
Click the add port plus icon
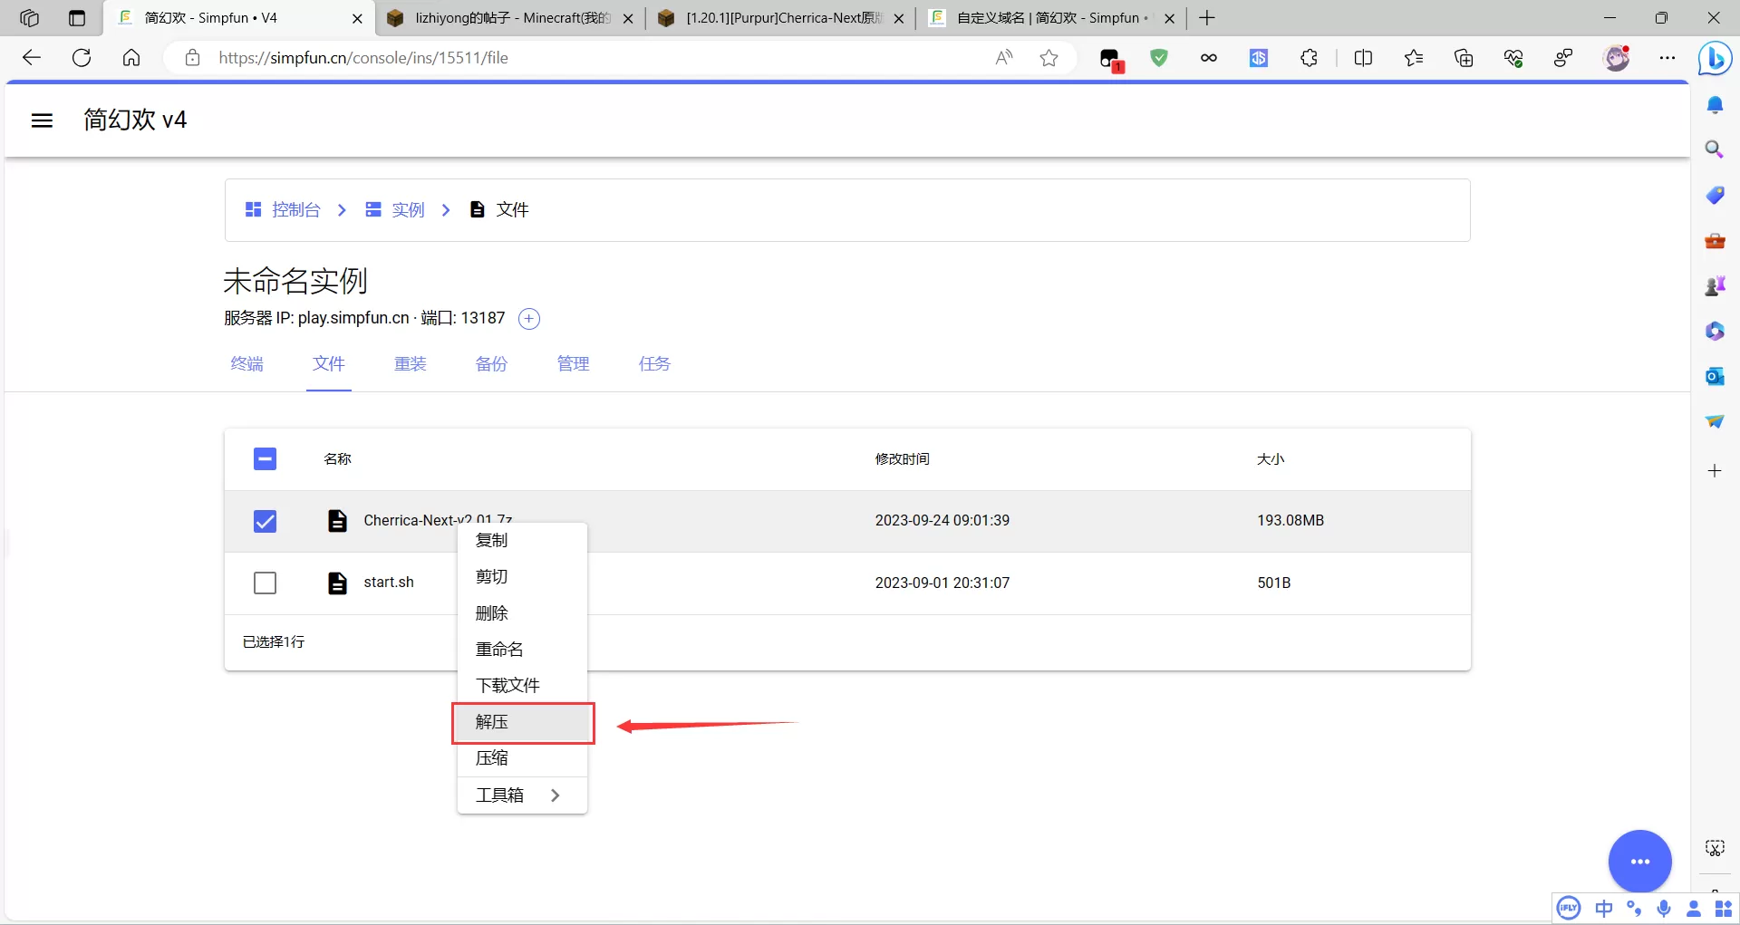[529, 319]
